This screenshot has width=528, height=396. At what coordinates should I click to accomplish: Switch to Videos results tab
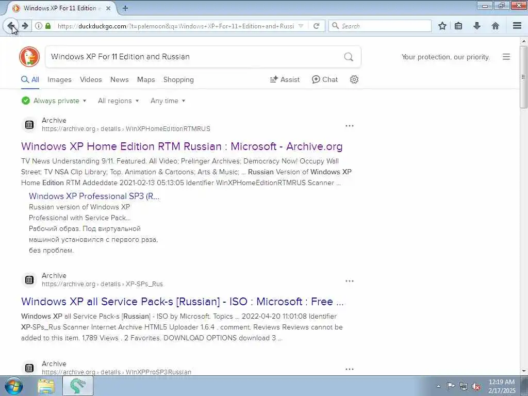[91, 79]
